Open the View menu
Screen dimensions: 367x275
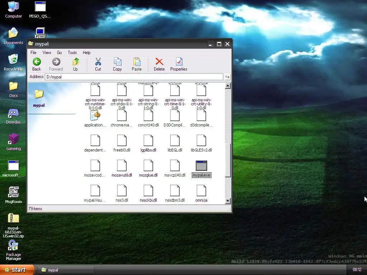pos(47,53)
